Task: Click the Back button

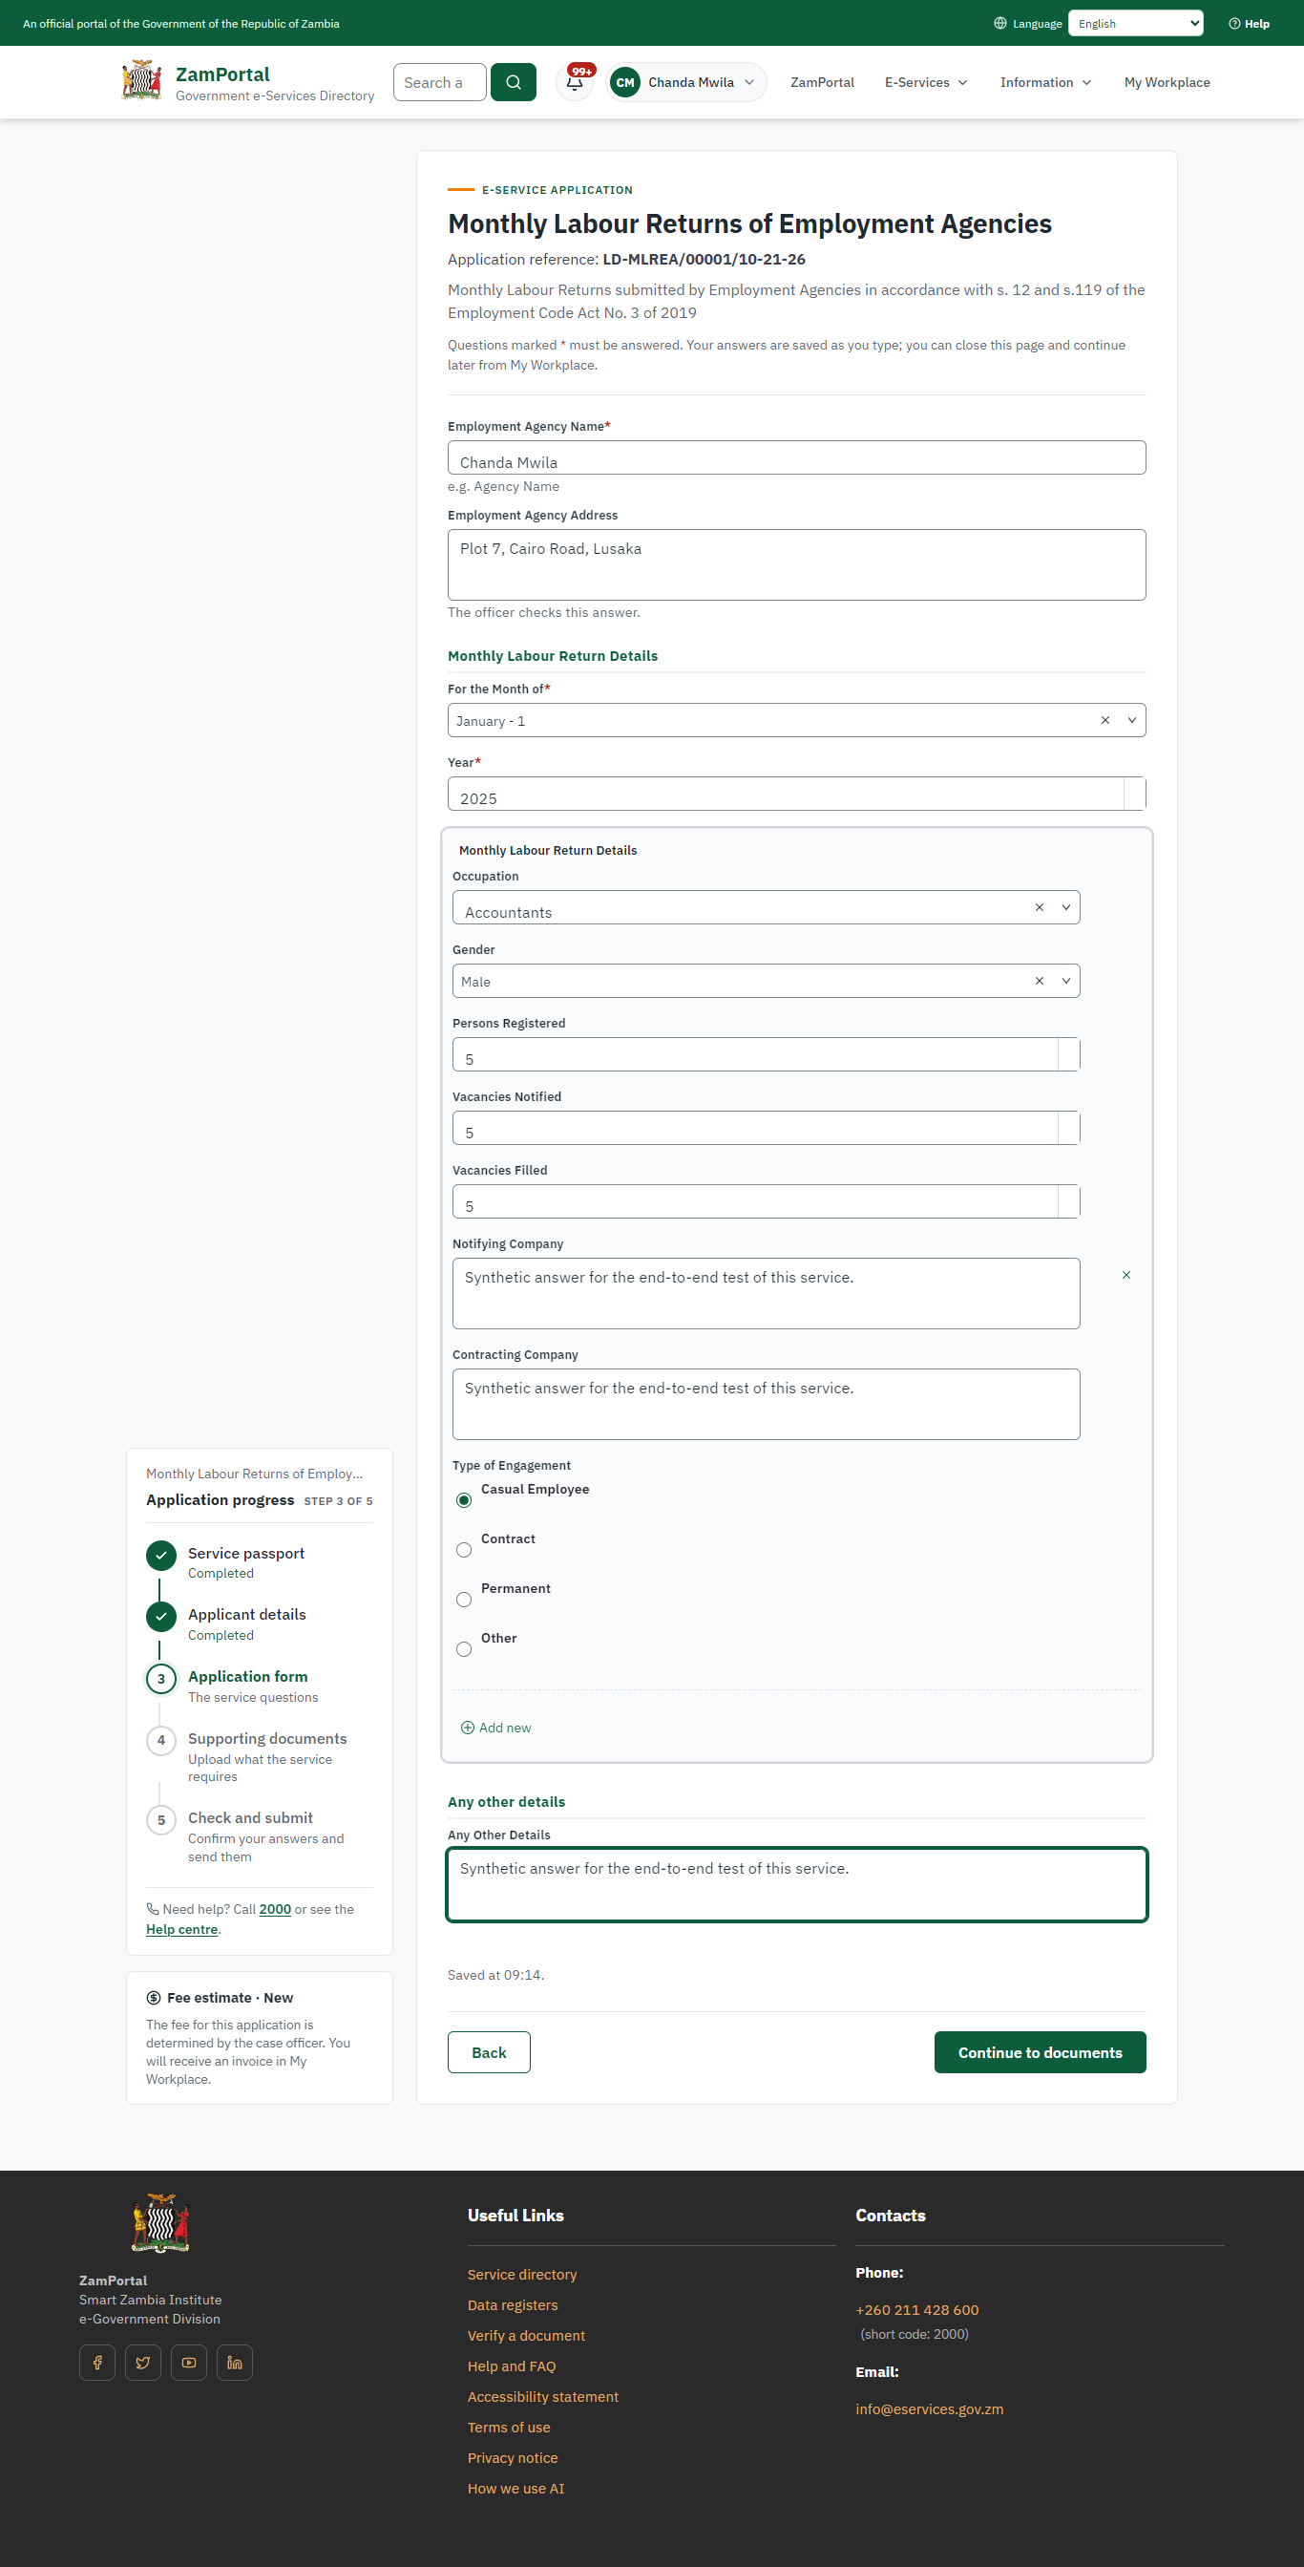Action: pyautogui.click(x=489, y=2052)
